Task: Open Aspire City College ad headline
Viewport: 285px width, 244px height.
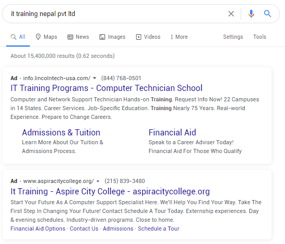Action: (110, 191)
